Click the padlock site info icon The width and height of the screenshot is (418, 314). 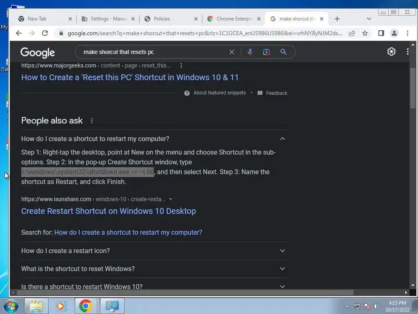(x=61, y=33)
